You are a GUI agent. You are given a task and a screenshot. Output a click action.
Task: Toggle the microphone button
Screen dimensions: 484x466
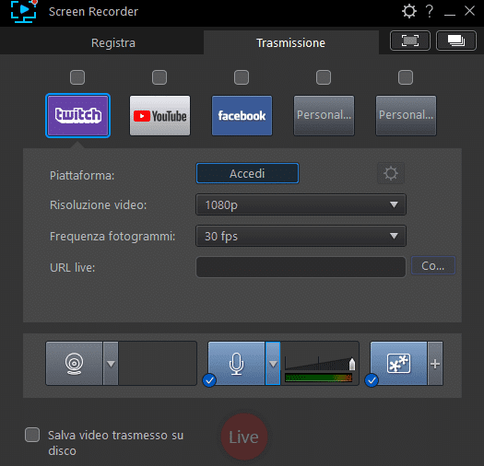pyautogui.click(x=236, y=363)
